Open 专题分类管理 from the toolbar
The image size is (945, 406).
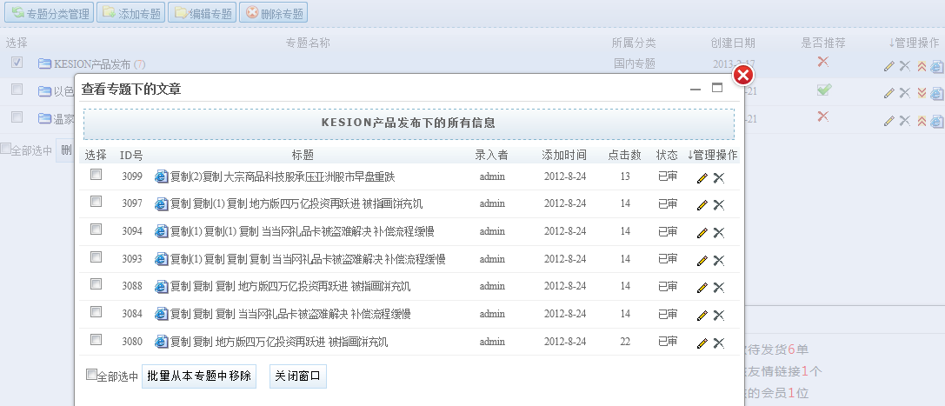(50, 13)
